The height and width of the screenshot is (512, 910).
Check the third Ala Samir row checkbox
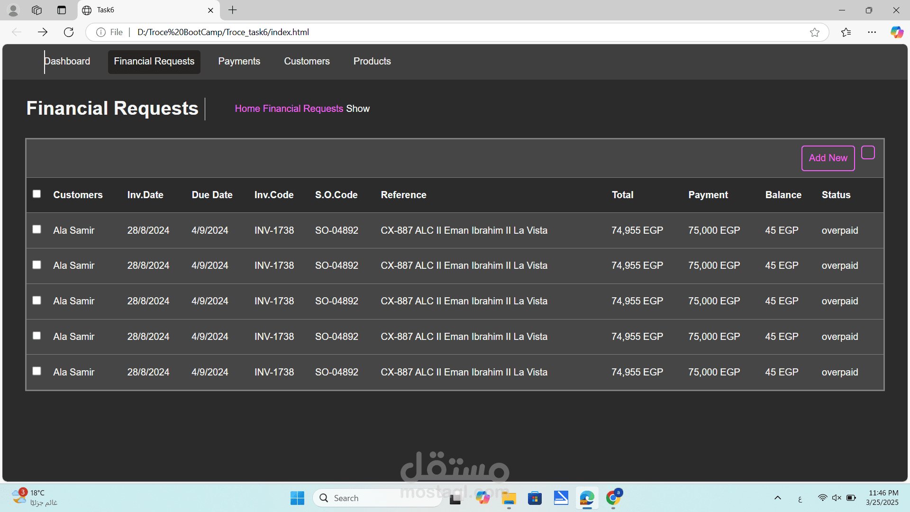point(36,301)
